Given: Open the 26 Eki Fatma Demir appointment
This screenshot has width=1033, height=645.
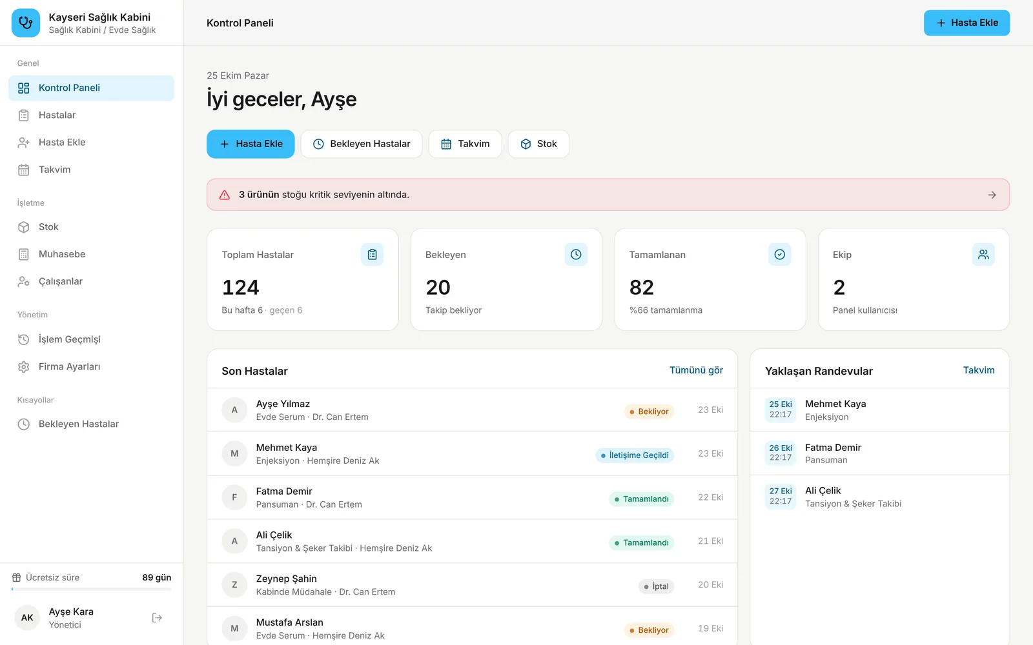Looking at the screenshot, I should tap(879, 453).
